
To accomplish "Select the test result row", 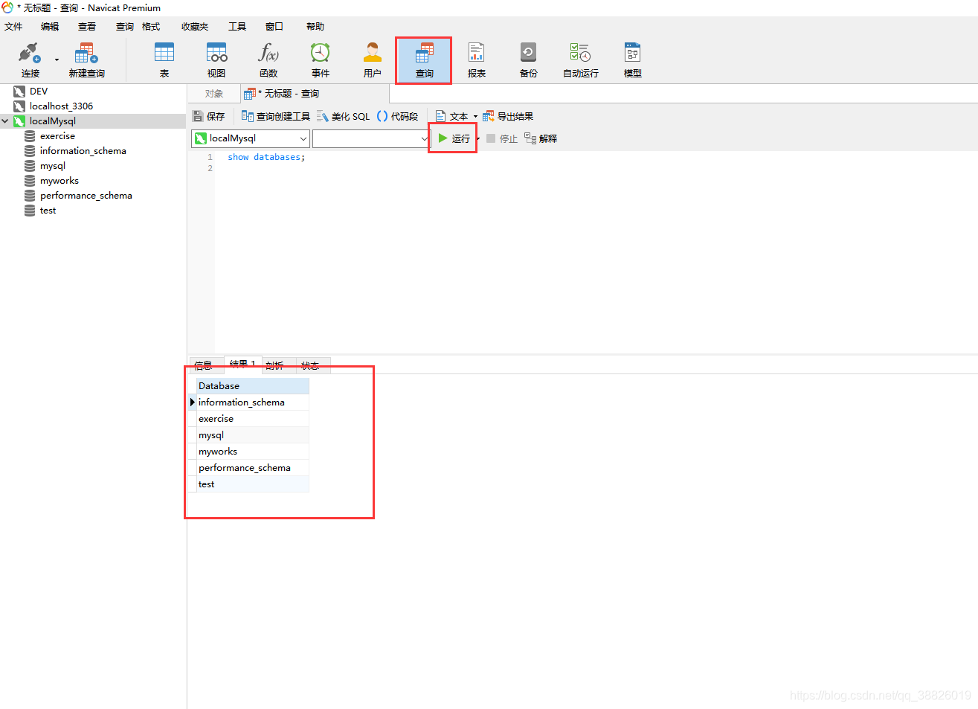I will click(253, 484).
